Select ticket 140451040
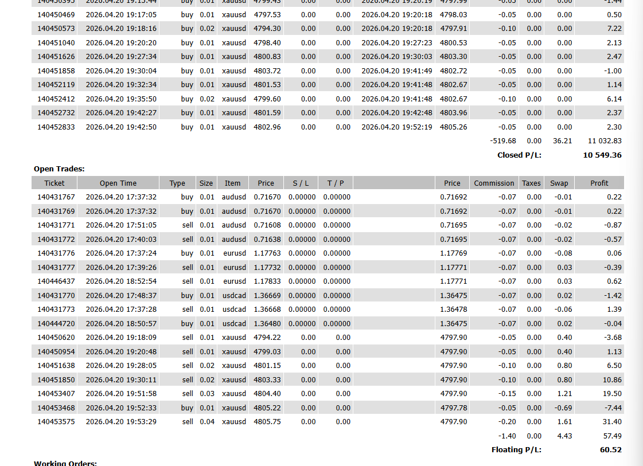The image size is (643, 466). (x=56, y=42)
